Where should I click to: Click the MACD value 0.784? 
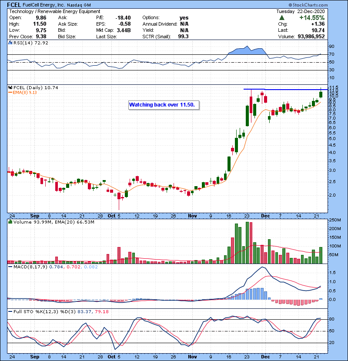(56, 267)
